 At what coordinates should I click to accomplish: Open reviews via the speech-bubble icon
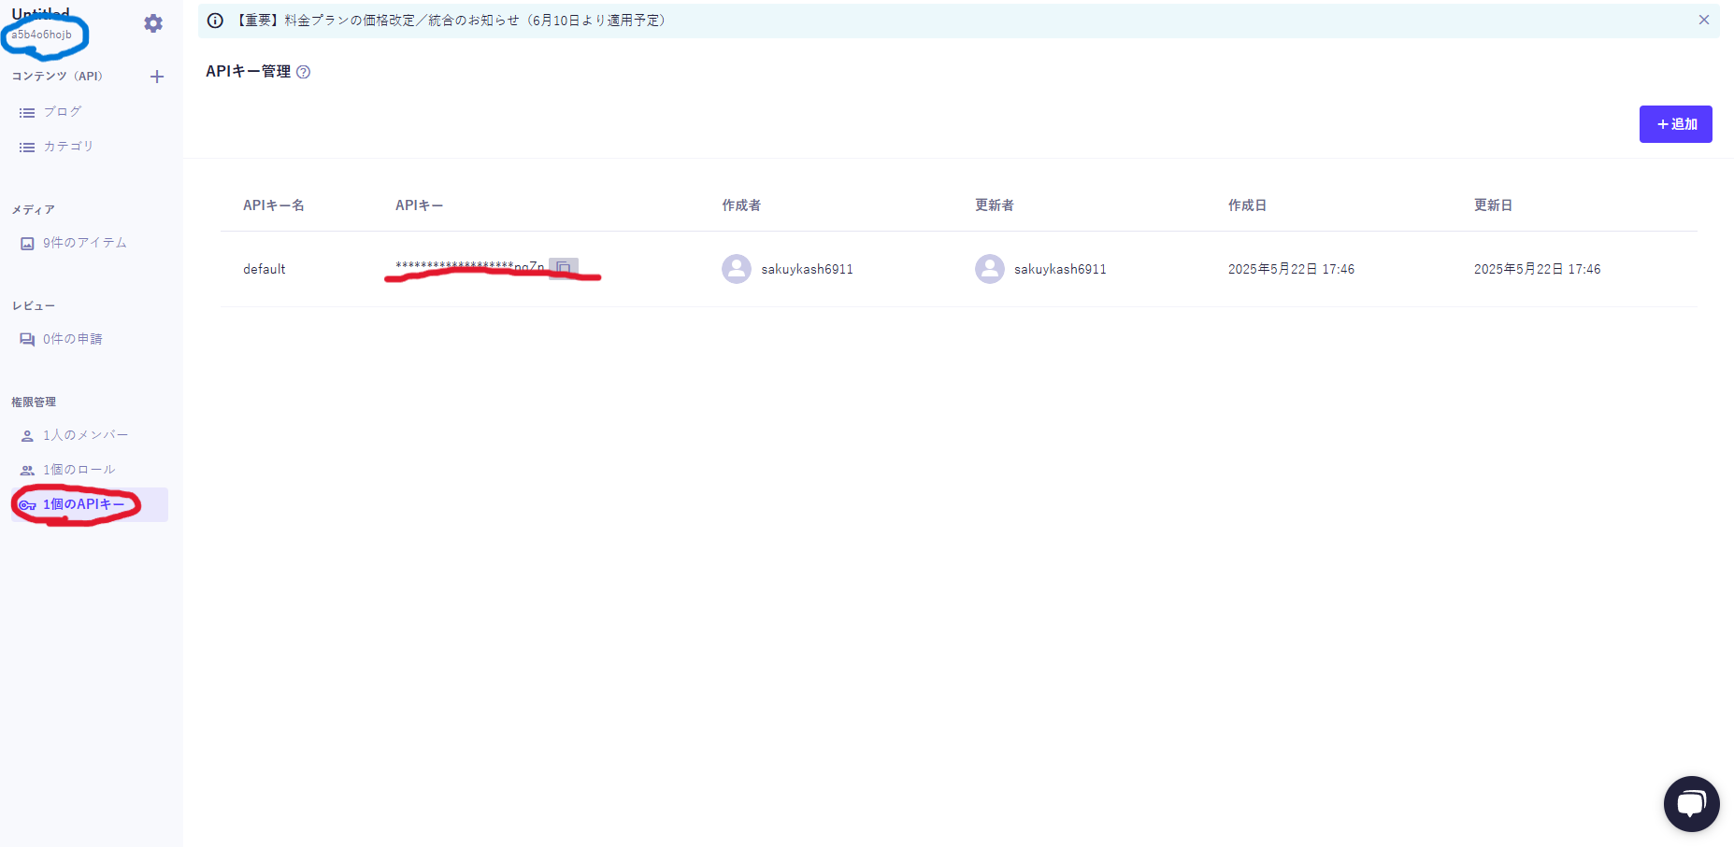[x=27, y=338]
